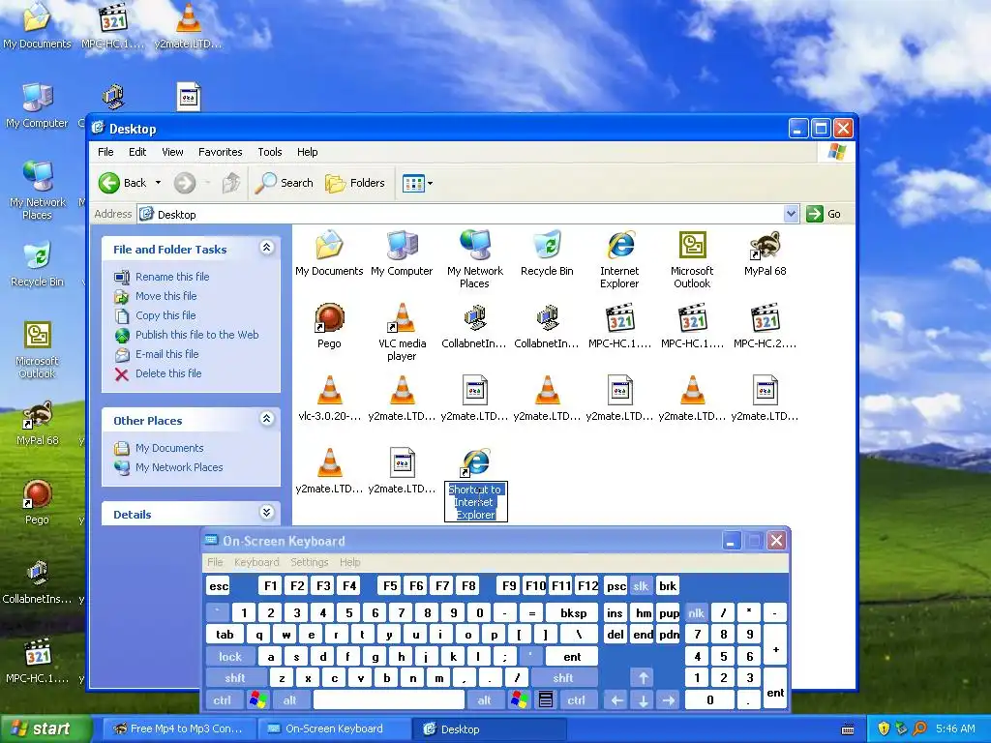
Task: Click Up folder icon in toolbar
Action: click(231, 183)
